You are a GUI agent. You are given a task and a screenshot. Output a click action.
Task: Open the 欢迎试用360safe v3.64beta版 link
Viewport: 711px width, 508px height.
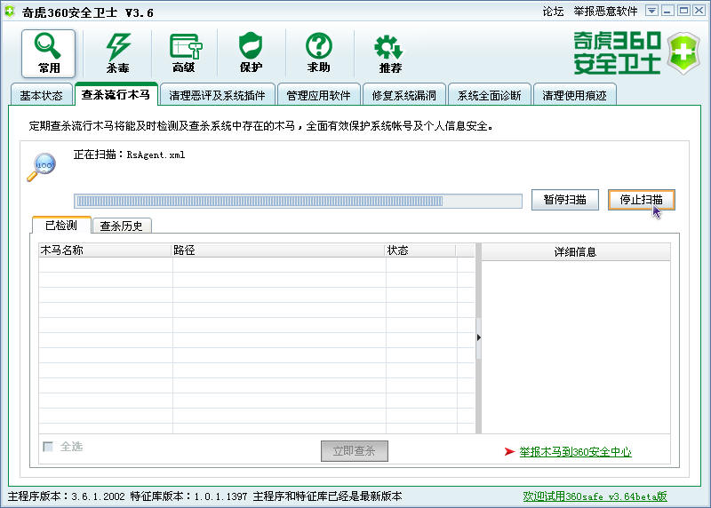(595, 496)
